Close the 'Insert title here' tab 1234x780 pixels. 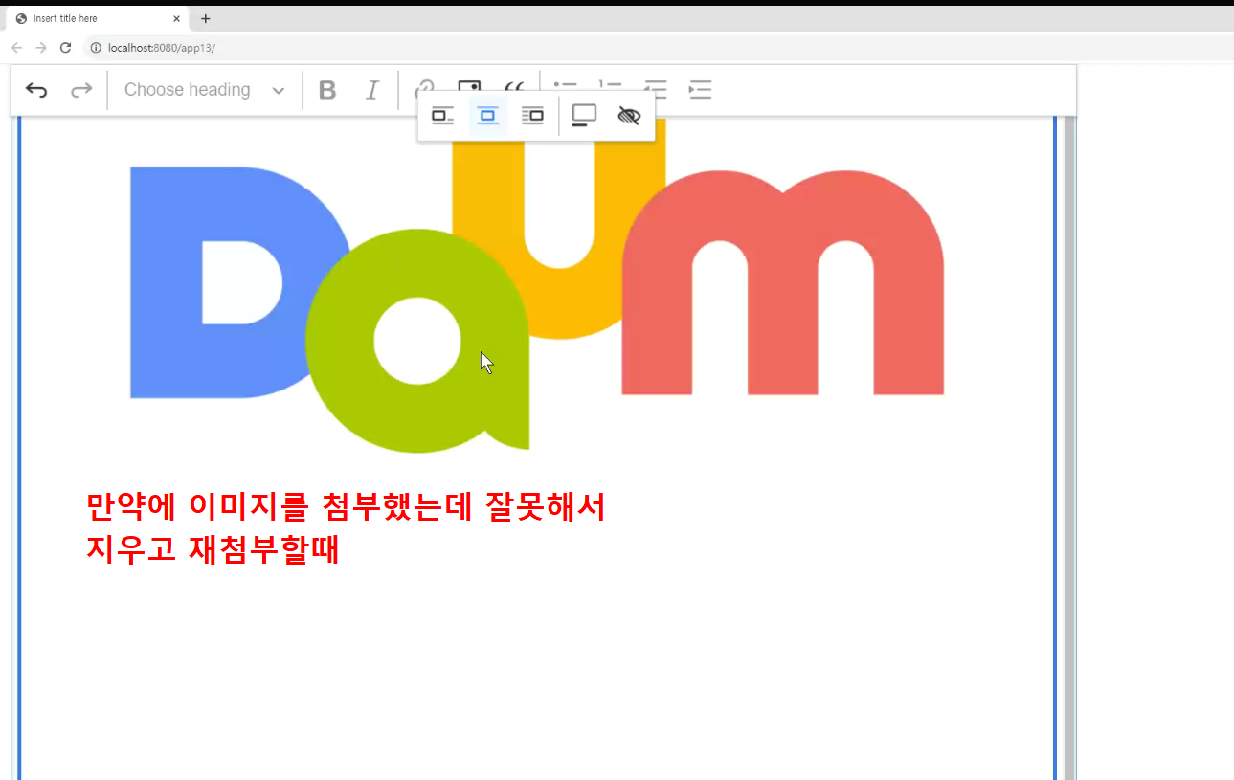point(176,18)
